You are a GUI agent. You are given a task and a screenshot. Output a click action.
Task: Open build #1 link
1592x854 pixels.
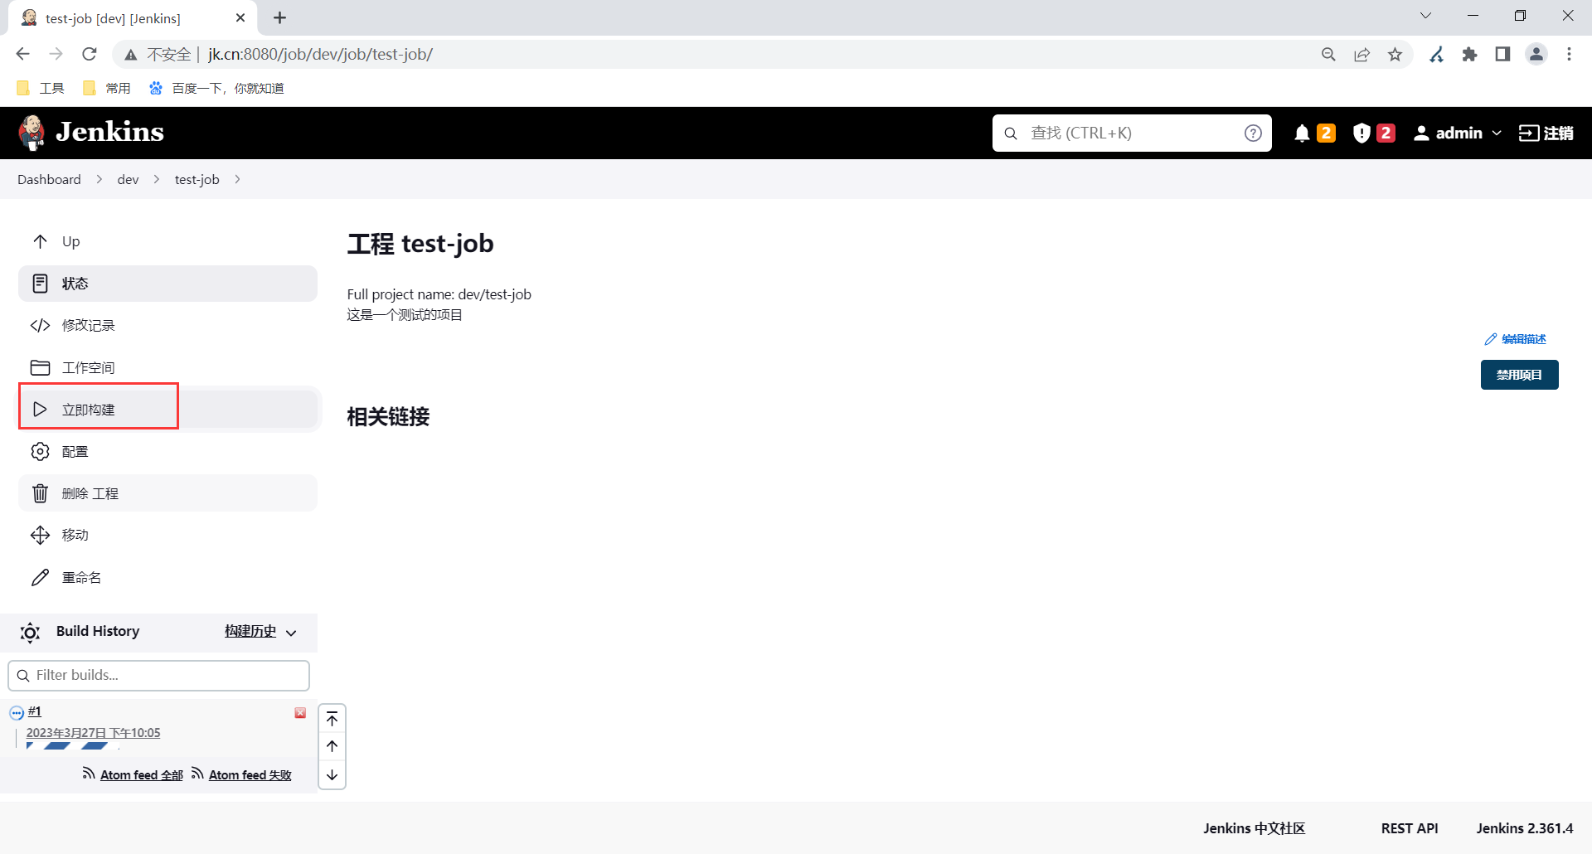coord(35,711)
